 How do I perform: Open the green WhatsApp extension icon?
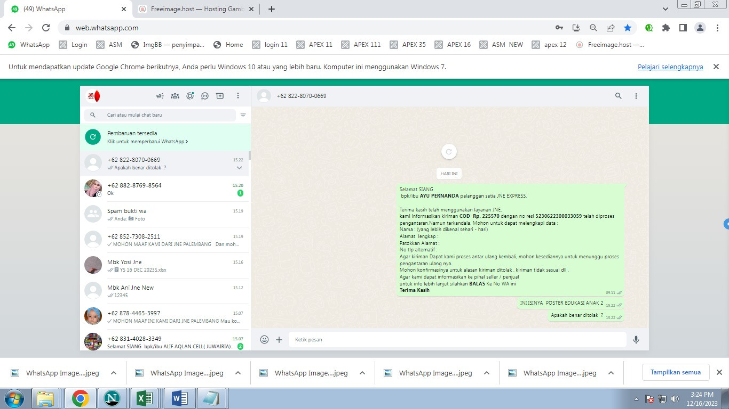(649, 28)
